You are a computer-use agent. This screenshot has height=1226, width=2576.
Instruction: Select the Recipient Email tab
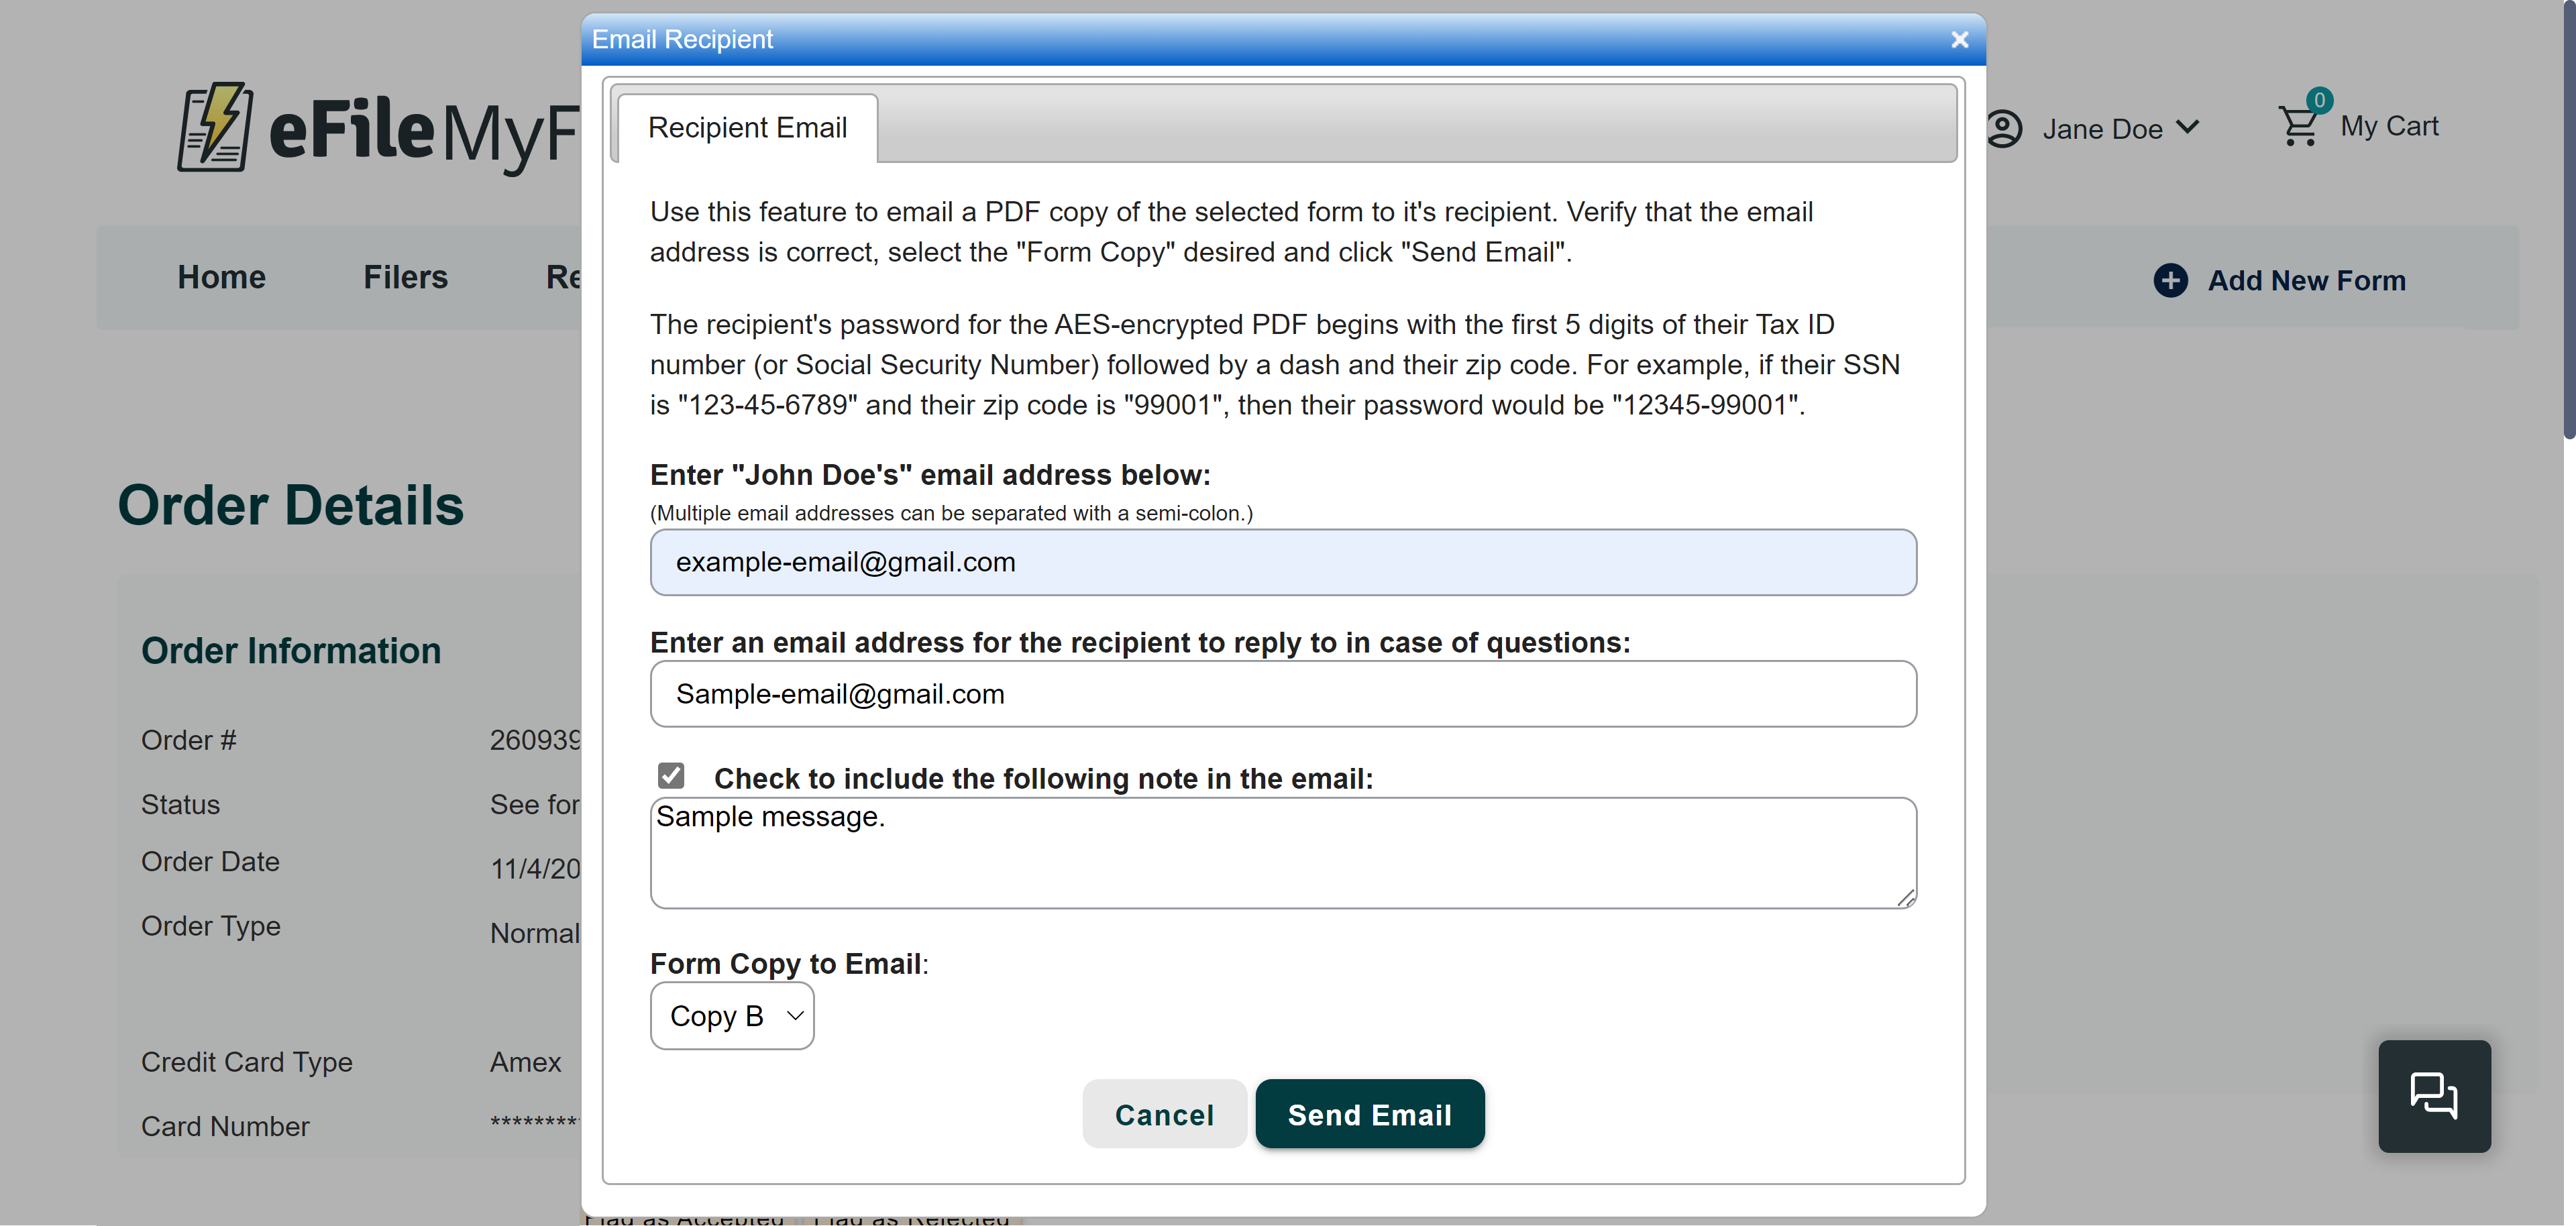[747, 128]
